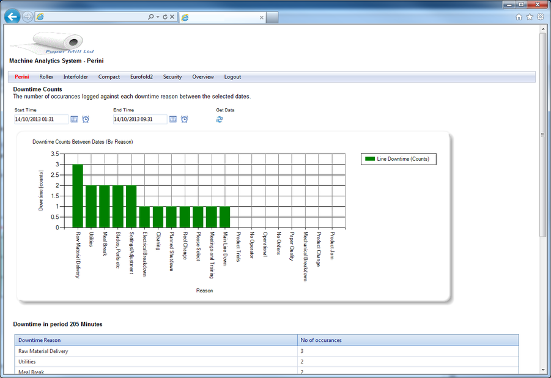This screenshot has width=551, height=378.
Task: Click the Meal Break bar in chart
Action: click(x=105, y=206)
